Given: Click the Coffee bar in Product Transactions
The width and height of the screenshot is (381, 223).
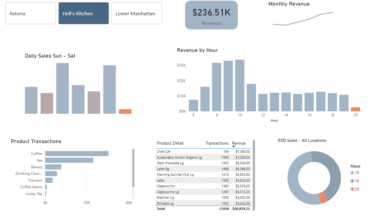Looking at the screenshot, I should 77,154.
